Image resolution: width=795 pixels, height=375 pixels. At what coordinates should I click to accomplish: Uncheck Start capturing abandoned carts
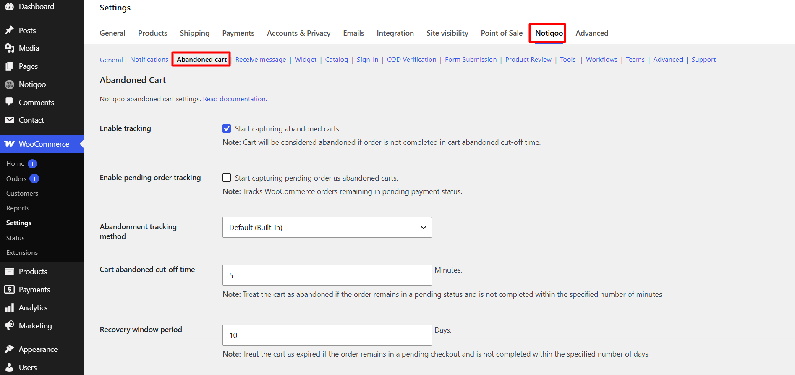click(x=227, y=128)
